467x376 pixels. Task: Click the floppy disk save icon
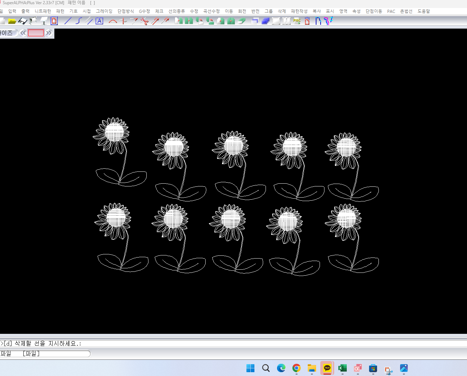tap(23, 21)
